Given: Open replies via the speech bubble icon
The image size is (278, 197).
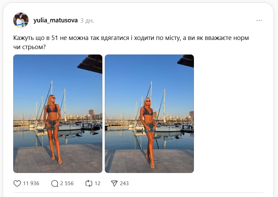Looking at the screenshot, I should [55, 183].
